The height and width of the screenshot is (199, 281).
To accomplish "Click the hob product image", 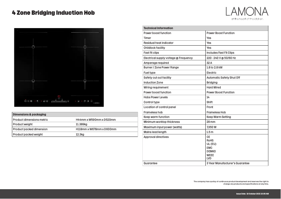I will click(x=59, y=67).
